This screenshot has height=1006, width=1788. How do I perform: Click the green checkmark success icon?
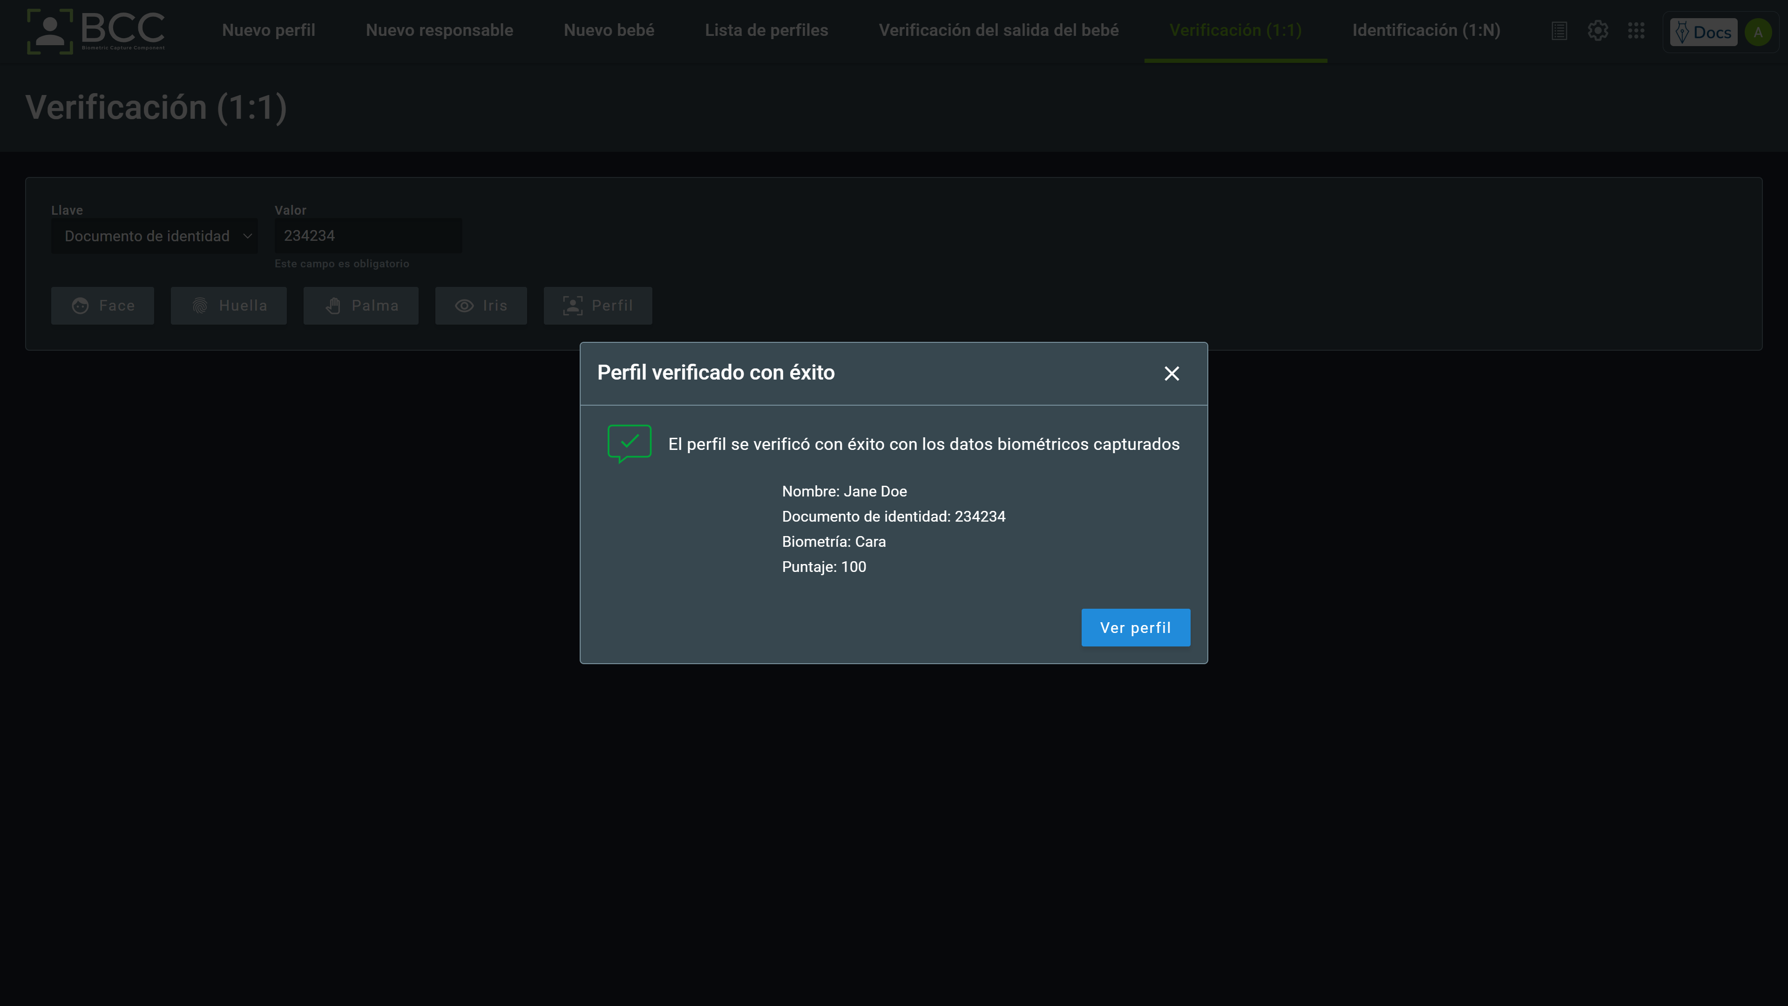tap(630, 444)
